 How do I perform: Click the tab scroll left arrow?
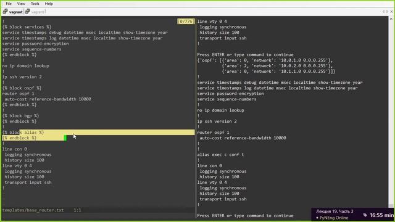(383, 12)
